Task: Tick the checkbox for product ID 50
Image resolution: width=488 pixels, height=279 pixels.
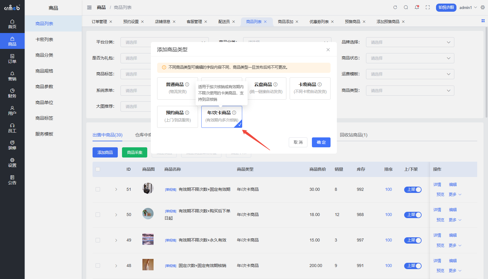Action: coord(98,214)
